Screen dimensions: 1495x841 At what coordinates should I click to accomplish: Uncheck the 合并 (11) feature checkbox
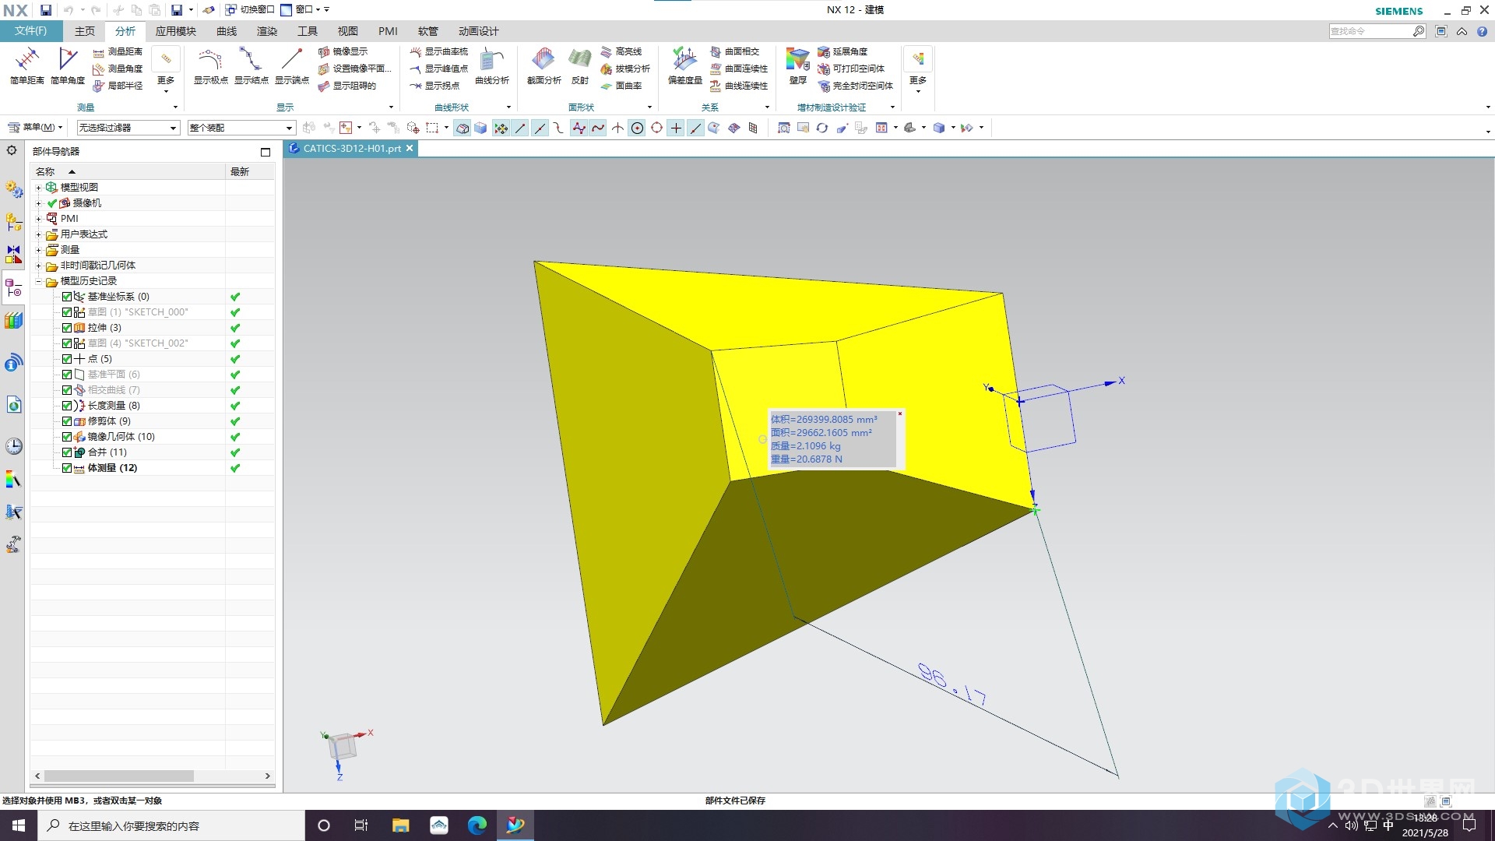67,452
